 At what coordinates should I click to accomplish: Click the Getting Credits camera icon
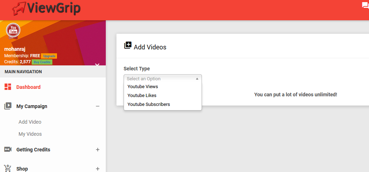coord(8,150)
